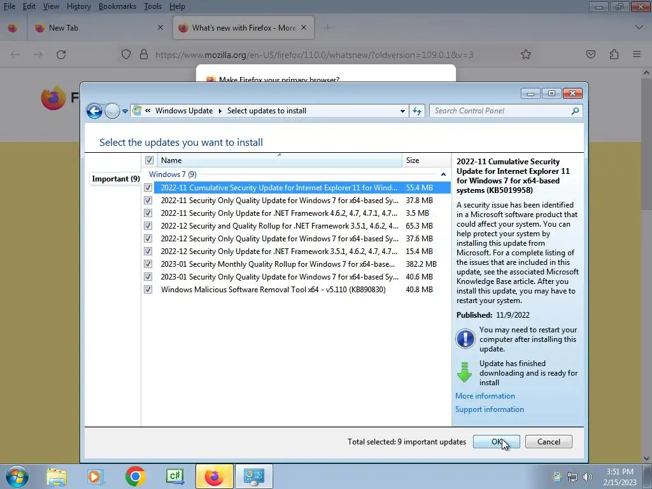The image size is (652, 489).
Task: Uncheck 2022-12 Security and Quality Rollup checkbox
Action: (148, 226)
